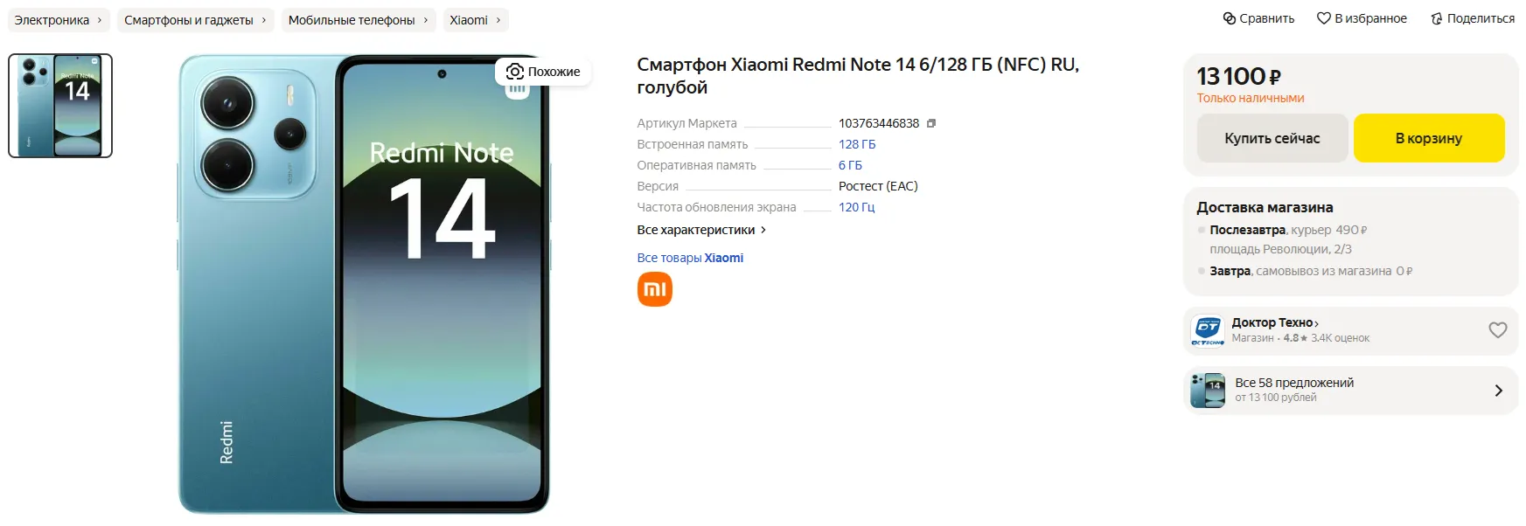
Task: Click the Поделиться share icon
Action: (1436, 18)
